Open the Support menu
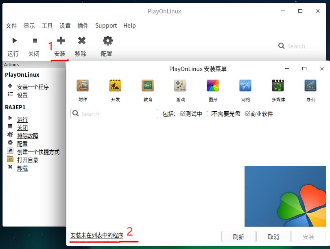Screen dimensions: 330x249 coord(106,26)
